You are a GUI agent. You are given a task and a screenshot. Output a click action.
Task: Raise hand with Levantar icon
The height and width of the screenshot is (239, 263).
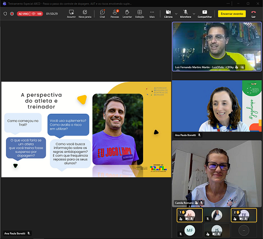[127, 14]
